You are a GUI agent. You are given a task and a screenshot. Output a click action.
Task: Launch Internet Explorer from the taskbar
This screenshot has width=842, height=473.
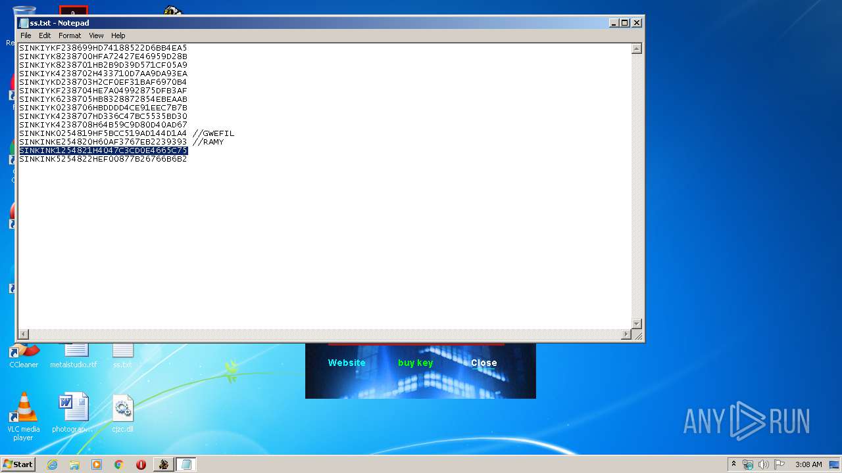pyautogui.click(x=52, y=464)
